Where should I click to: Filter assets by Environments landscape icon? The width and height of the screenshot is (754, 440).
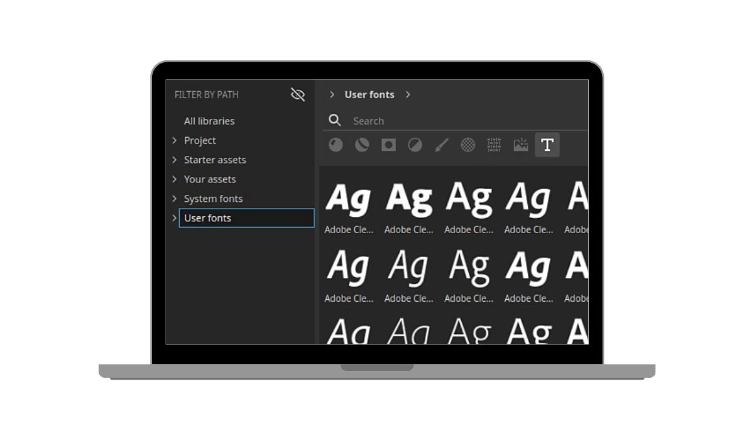click(x=520, y=145)
